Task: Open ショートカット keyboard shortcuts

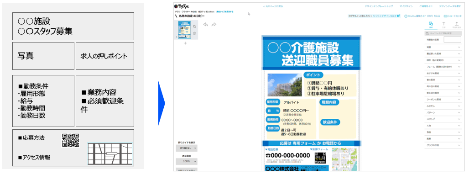Action: pos(453,16)
